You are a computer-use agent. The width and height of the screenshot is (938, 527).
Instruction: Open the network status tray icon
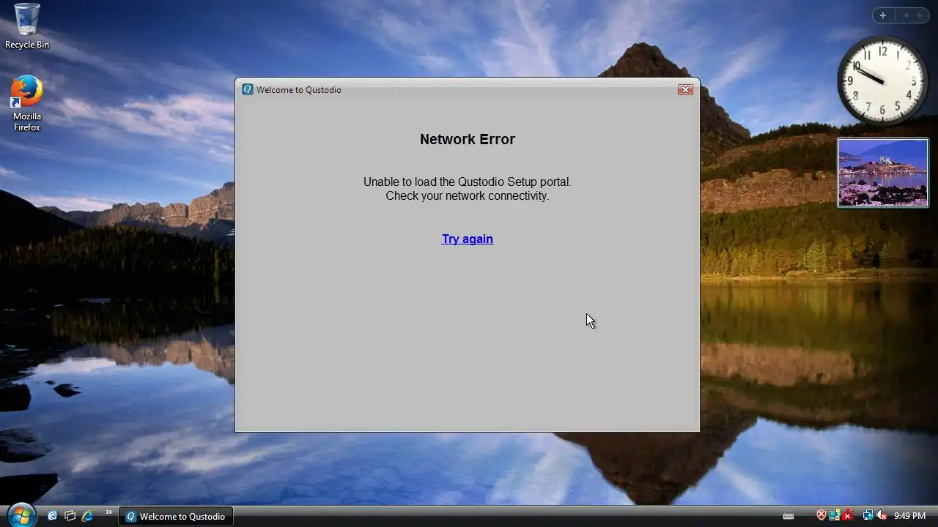click(868, 515)
